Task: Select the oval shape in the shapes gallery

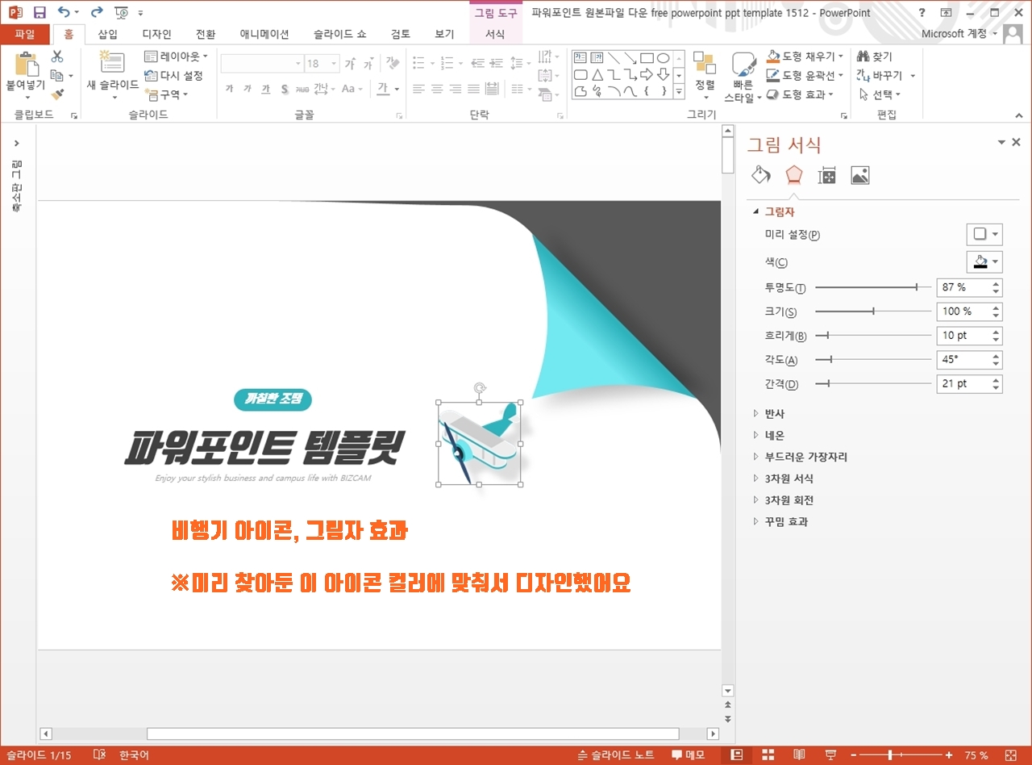Action: [x=663, y=58]
